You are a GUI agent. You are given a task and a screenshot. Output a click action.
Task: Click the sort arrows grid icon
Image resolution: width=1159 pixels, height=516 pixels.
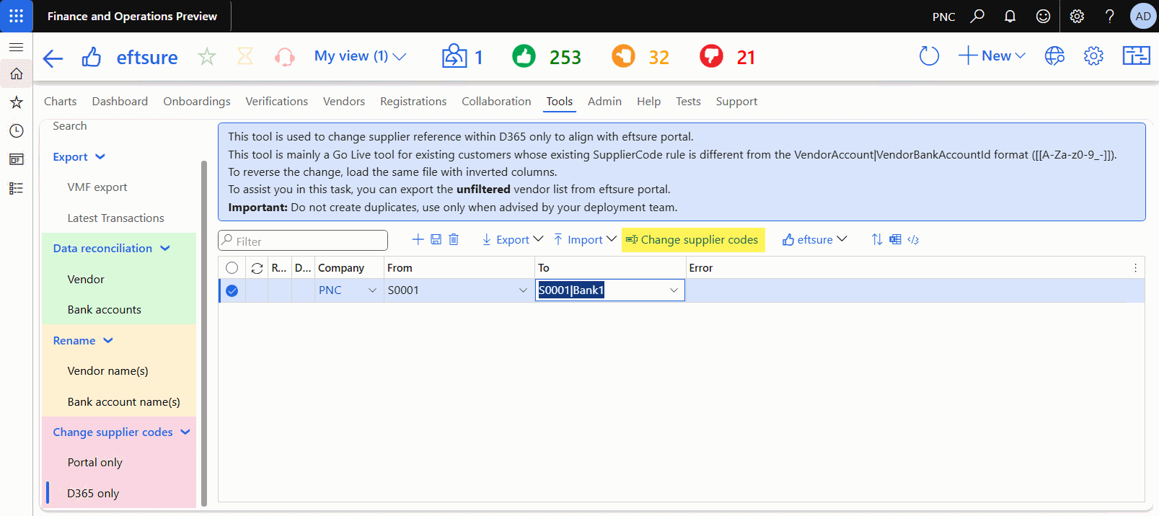877,239
